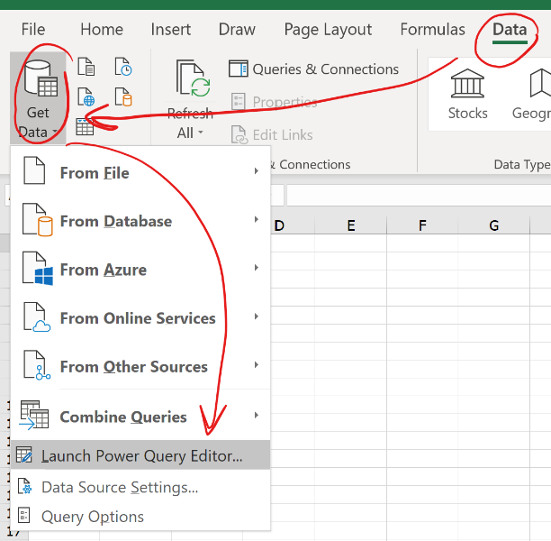
Task: Launch Power Query Editor
Action: point(141,455)
